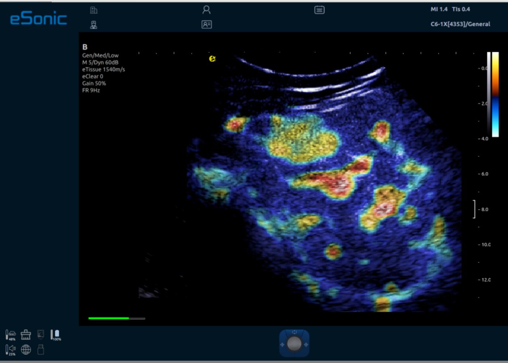The height and width of the screenshot is (363, 508).
Task: Click the hard disk storage icon
Action: pos(41,335)
